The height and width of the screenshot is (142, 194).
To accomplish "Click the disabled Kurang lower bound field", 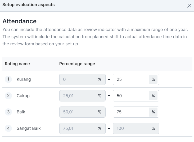I will [x=82, y=79].
